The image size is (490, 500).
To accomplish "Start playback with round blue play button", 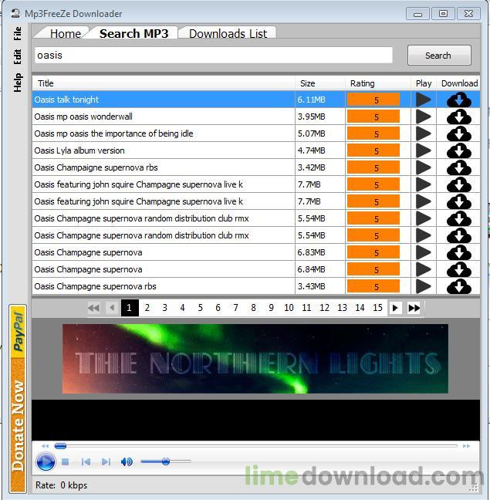I will [46, 461].
